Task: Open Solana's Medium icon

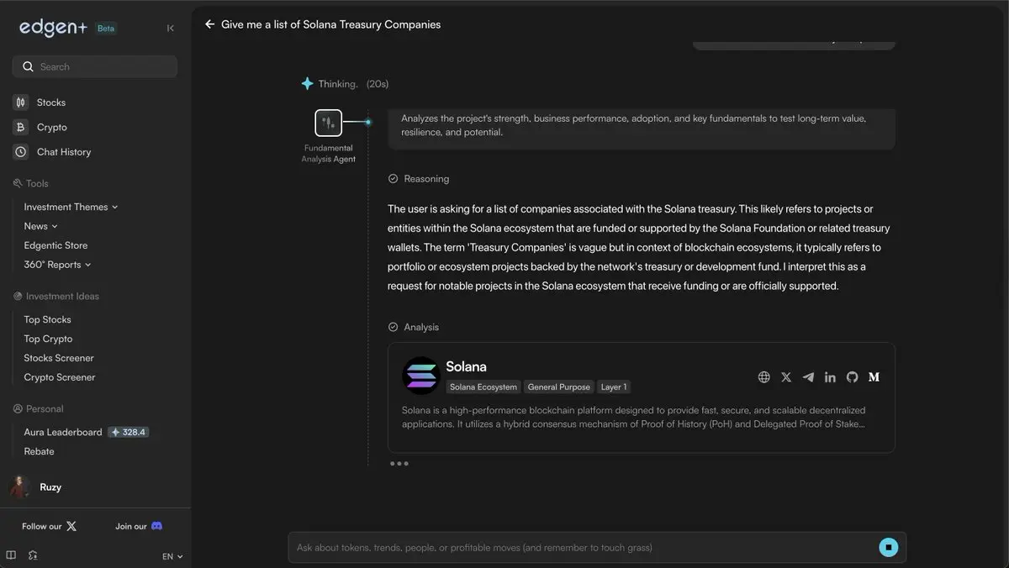Action: (874, 377)
